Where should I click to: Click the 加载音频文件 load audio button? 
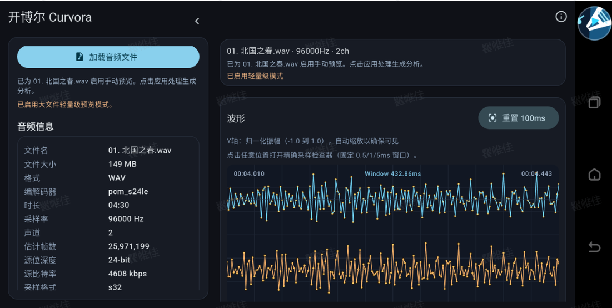pyautogui.click(x=108, y=57)
